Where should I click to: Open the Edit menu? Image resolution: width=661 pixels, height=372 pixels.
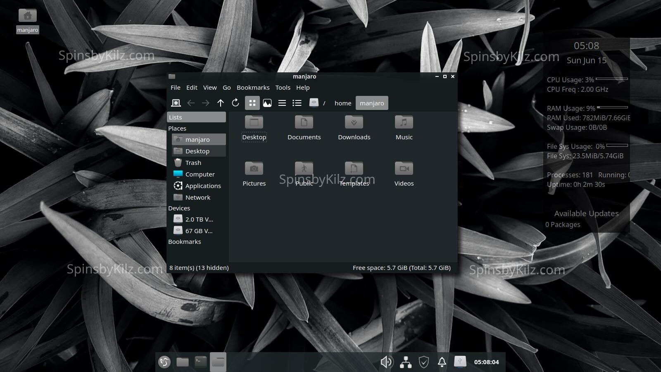click(x=192, y=88)
